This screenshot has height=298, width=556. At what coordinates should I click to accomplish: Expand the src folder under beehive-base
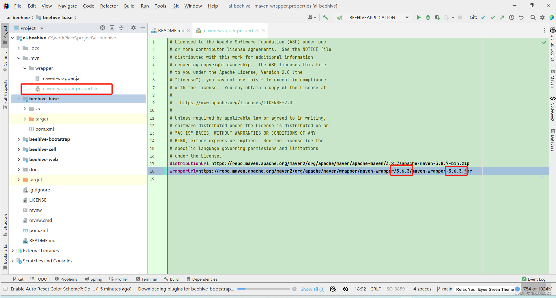click(25, 109)
